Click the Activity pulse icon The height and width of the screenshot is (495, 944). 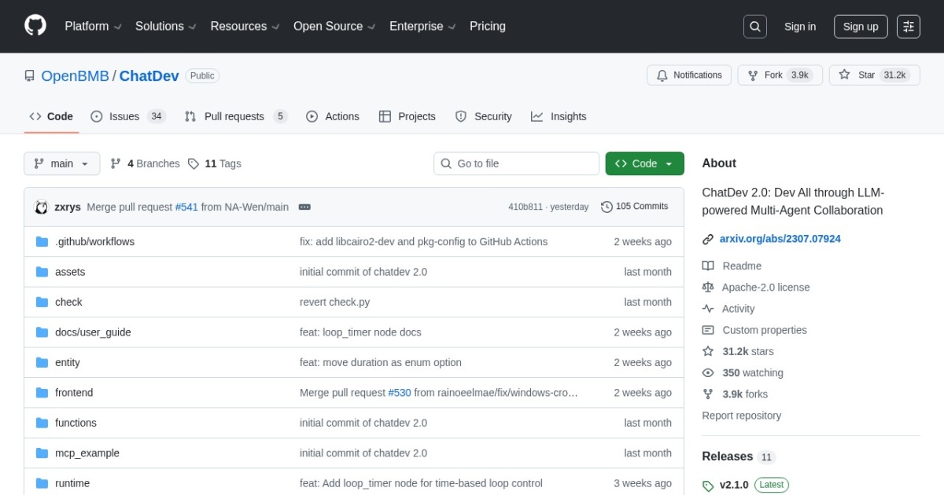(708, 308)
